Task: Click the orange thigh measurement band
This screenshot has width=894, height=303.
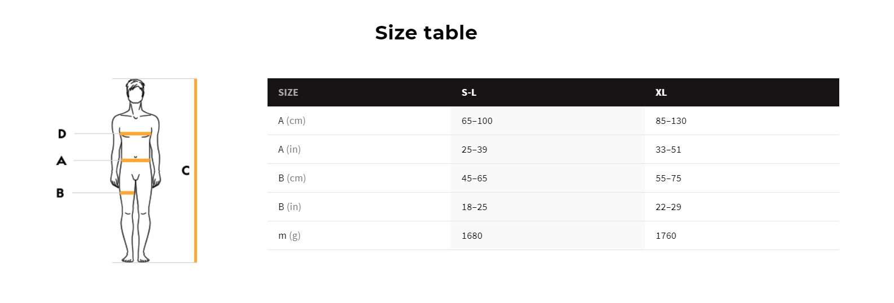Action: coord(128,193)
